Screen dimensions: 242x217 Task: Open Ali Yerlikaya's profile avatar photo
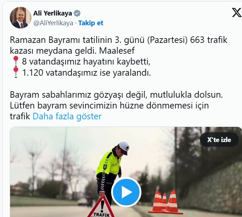(20, 17)
